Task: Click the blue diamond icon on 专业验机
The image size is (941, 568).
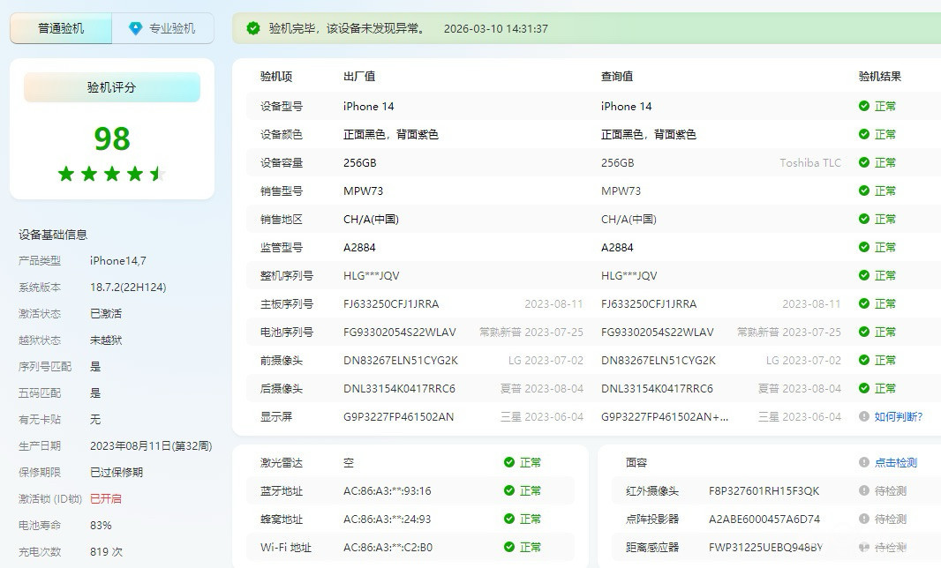Action: click(135, 28)
